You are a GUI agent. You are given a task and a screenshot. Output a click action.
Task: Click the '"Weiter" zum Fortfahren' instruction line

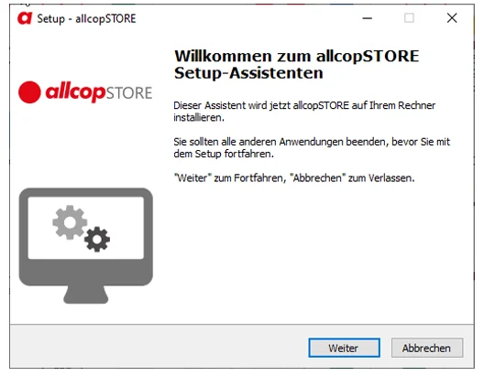pos(294,177)
